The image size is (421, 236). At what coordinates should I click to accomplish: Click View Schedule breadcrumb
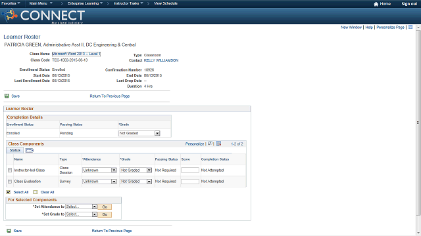(165, 3)
